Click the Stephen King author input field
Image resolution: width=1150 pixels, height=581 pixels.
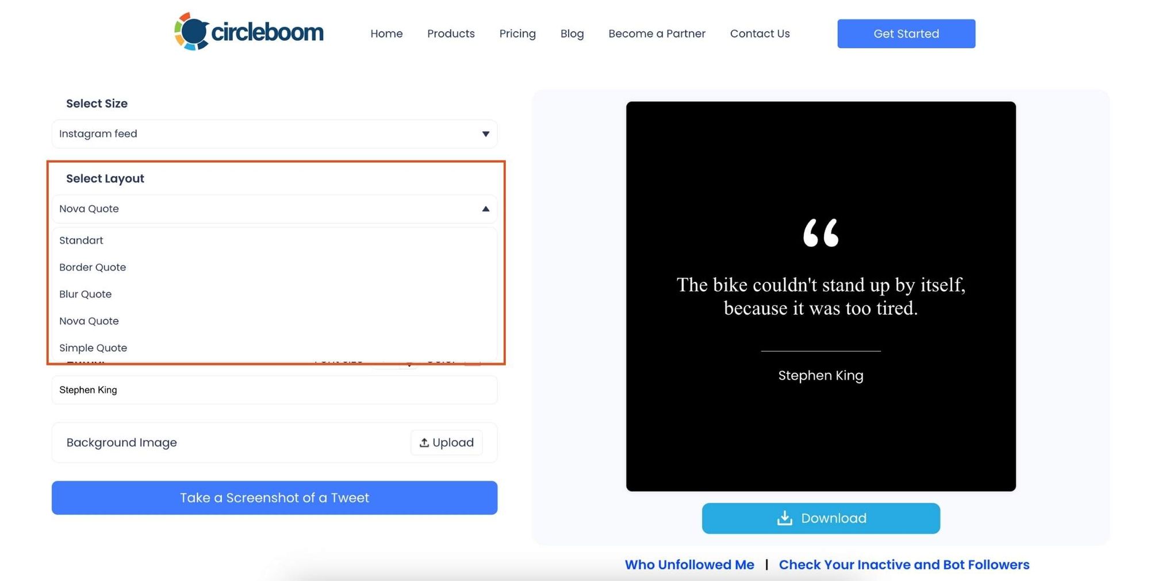[274, 389]
